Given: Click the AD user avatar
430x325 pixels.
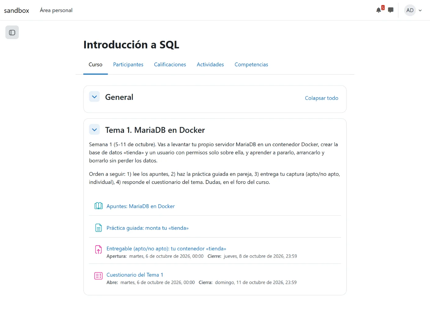Looking at the screenshot, I should coord(410,10).
